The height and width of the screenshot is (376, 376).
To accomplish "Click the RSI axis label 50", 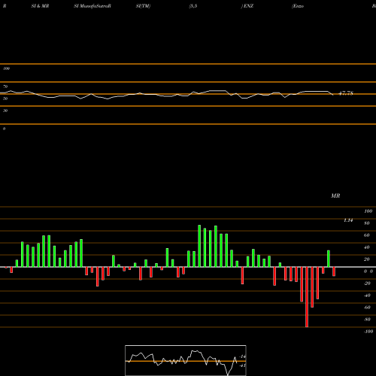I will [x=5, y=99].
